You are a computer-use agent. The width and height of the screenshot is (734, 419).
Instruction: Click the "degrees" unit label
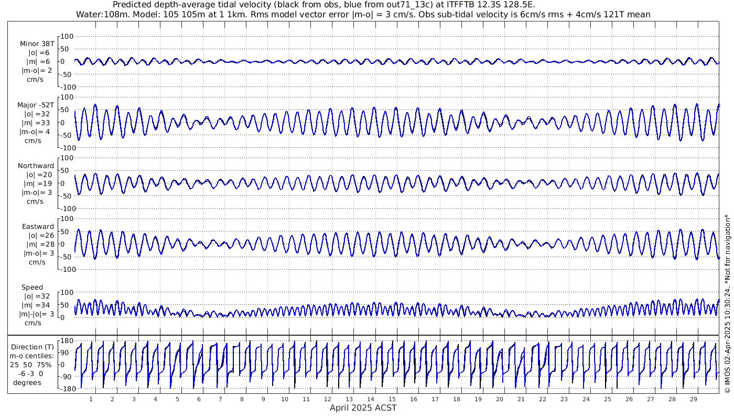pos(27,382)
